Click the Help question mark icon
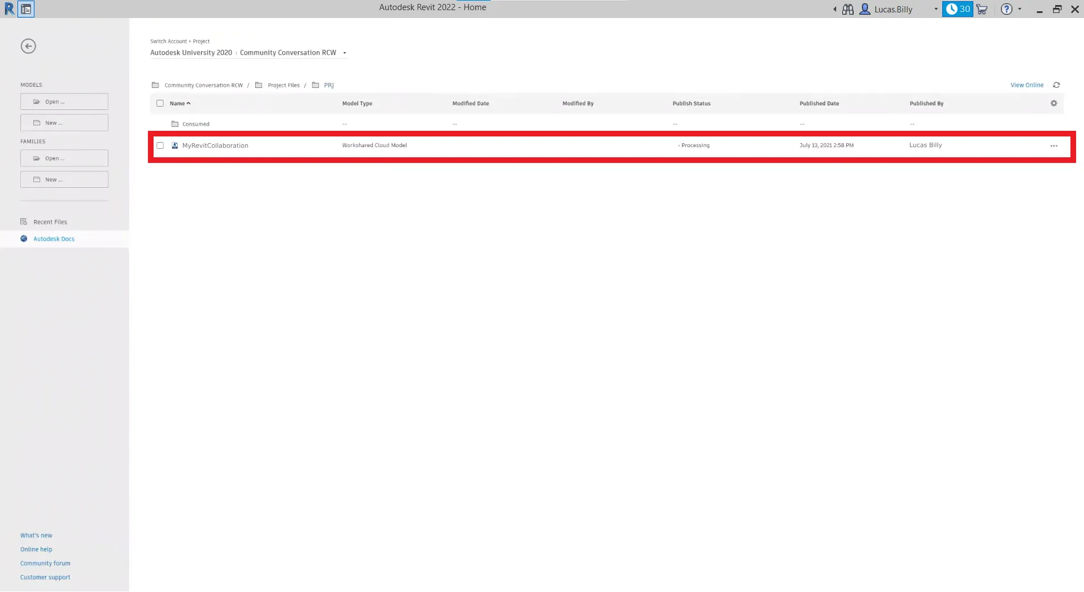This screenshot has width=1084, height=592. coord(1006,9)
